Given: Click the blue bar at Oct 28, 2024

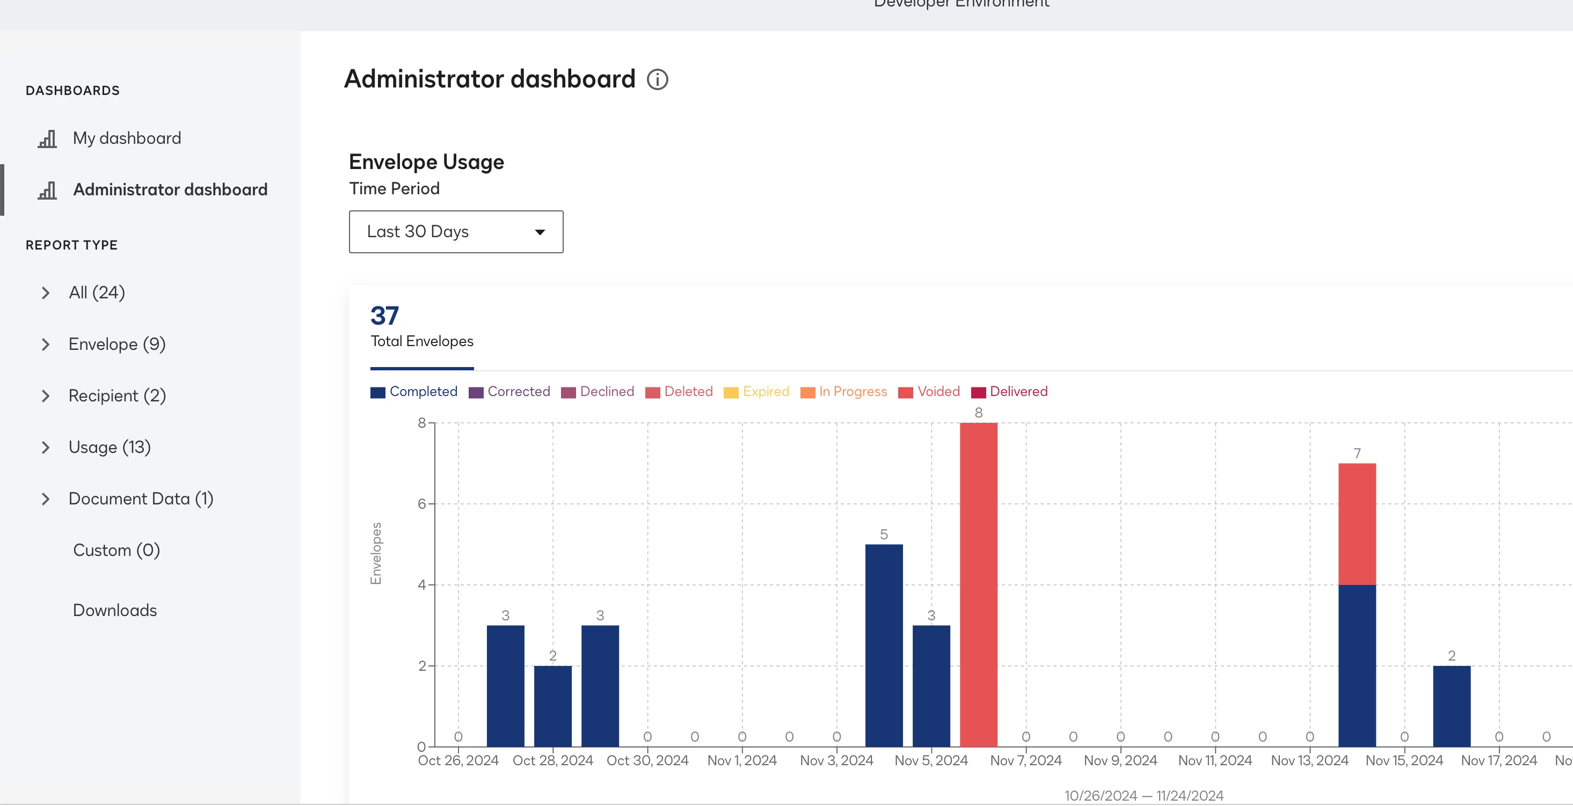Looking at the screenshot, I should [x=552, y=706].
